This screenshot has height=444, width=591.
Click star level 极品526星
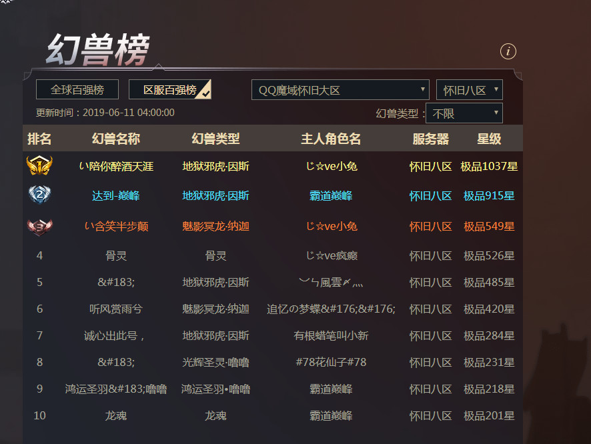(x=489, y=256)
